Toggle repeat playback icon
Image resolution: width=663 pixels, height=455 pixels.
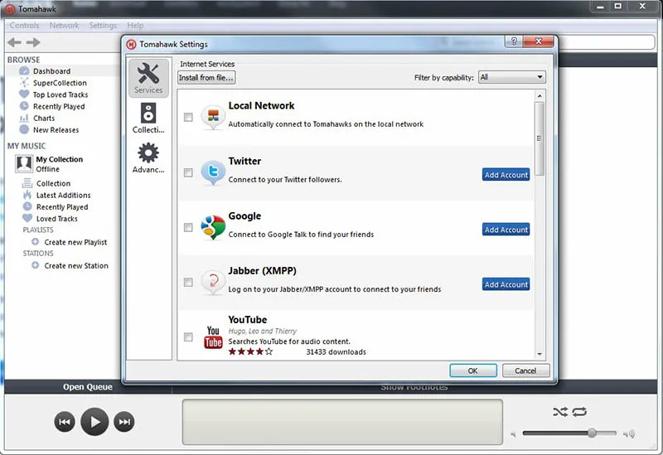(578, 412)
